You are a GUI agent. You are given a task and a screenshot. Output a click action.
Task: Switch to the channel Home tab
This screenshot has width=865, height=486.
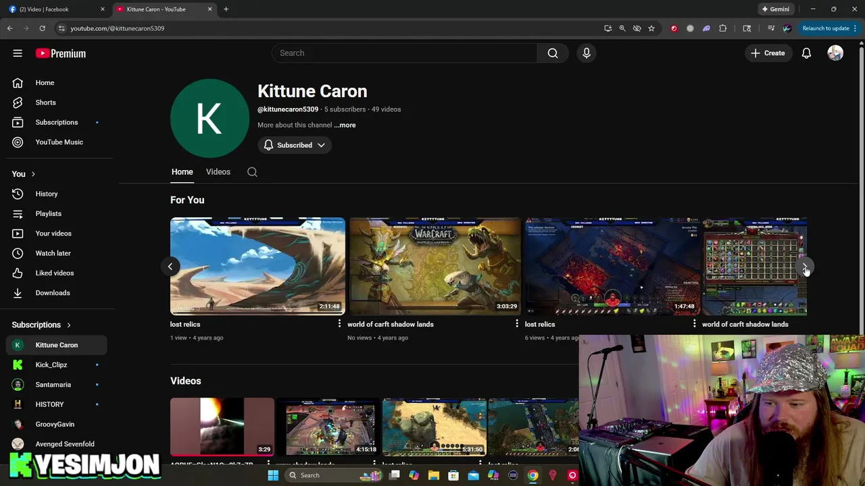(x=182, y=172)
